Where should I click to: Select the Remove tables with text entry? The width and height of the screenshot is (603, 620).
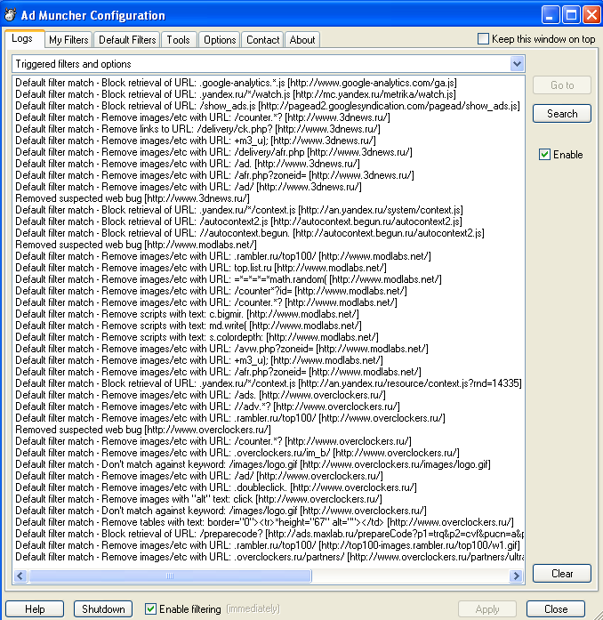264,522
